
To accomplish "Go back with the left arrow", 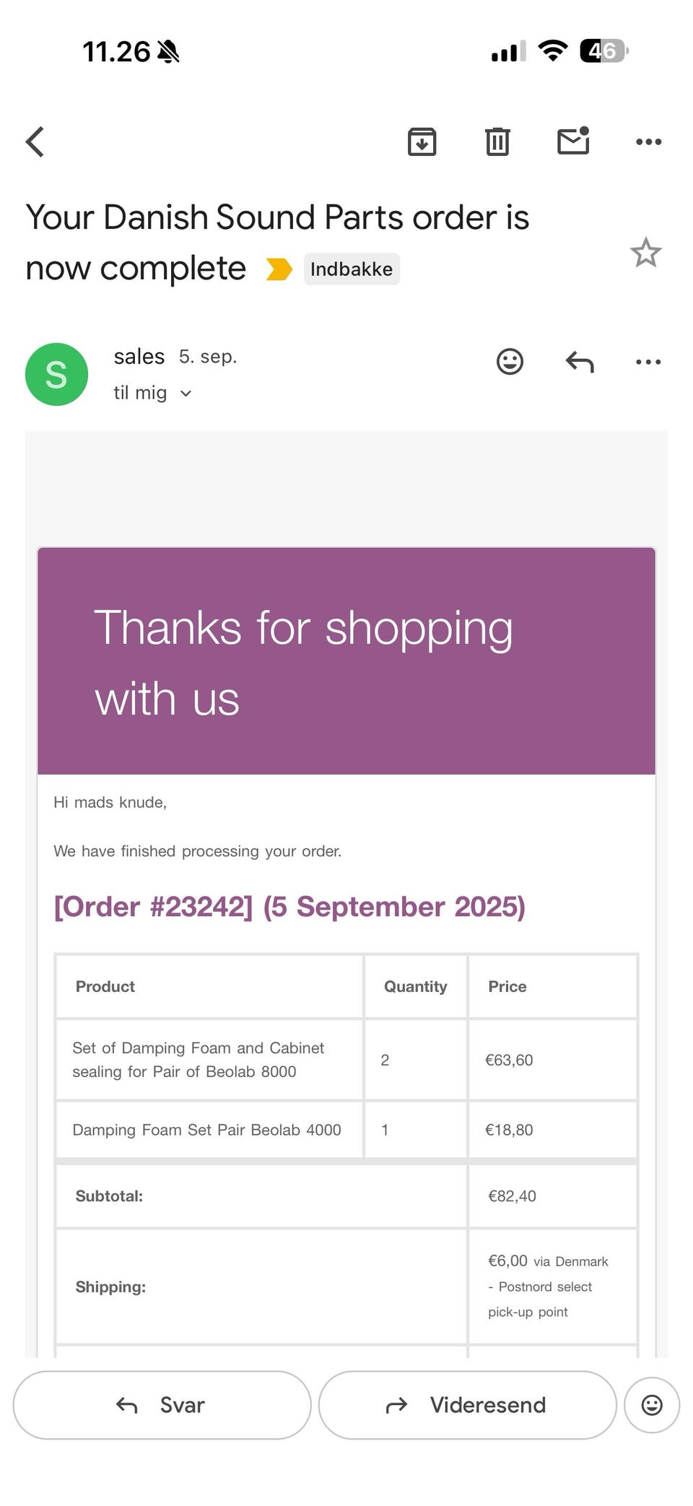I will point(35,142).
